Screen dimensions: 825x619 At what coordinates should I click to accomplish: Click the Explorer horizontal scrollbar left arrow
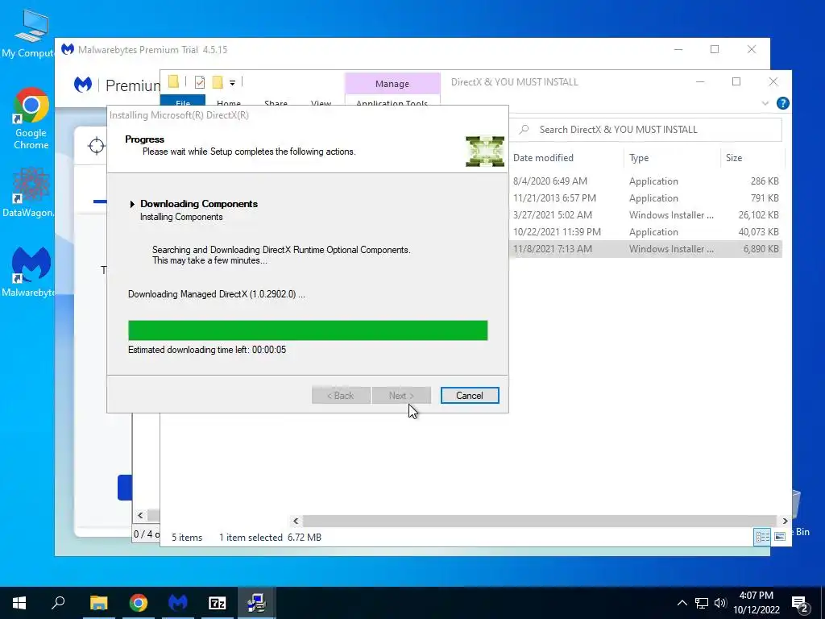296,521
